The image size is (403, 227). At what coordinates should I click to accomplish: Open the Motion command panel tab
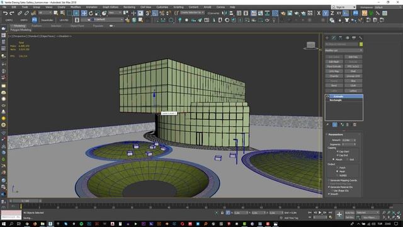[347, 38]
